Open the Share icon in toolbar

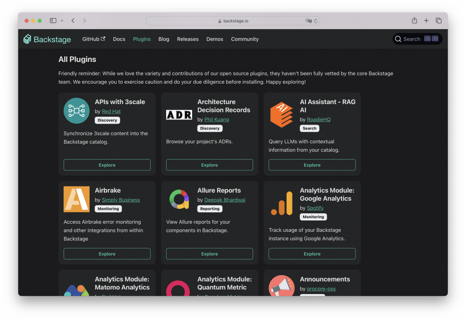coord(414,20)
